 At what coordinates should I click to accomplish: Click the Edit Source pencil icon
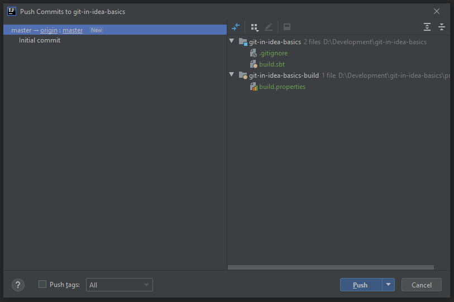point(269,27)
